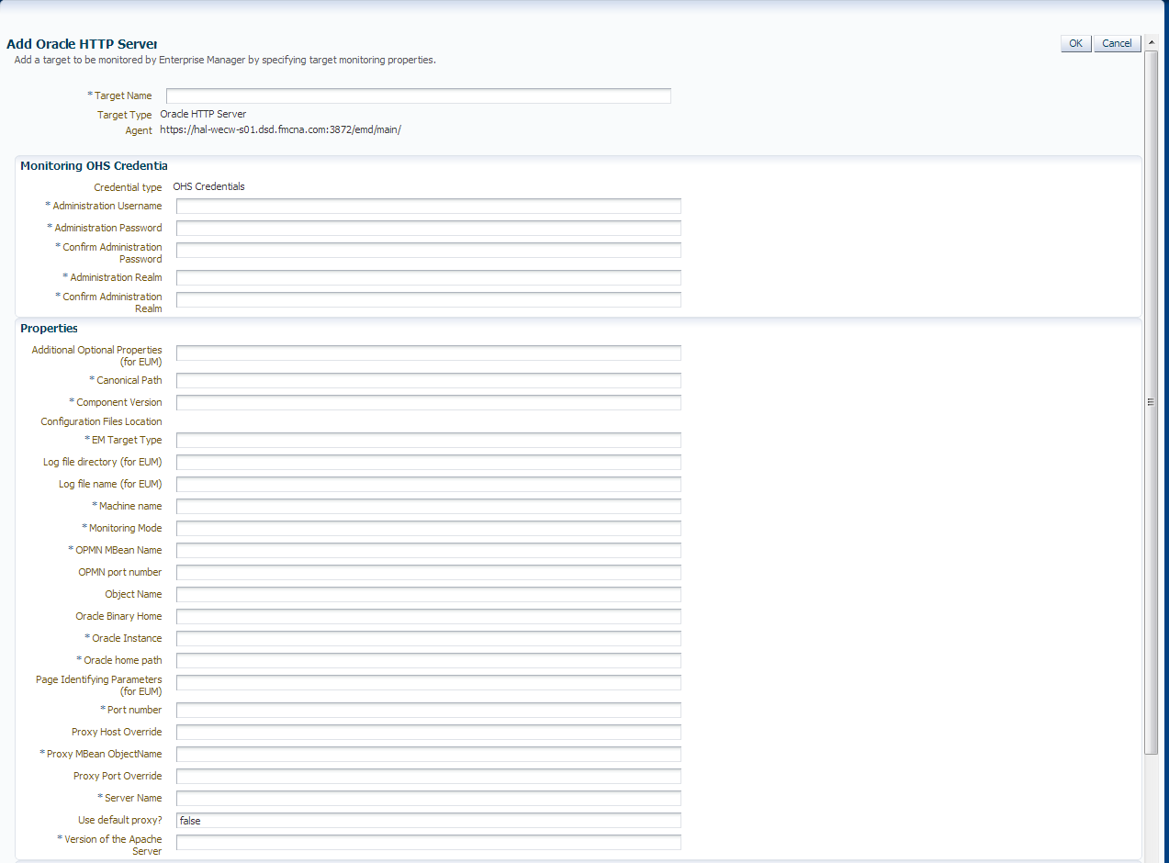
Task: Click the Monitoring OHS Credentials section header
Action: point(94,166)
